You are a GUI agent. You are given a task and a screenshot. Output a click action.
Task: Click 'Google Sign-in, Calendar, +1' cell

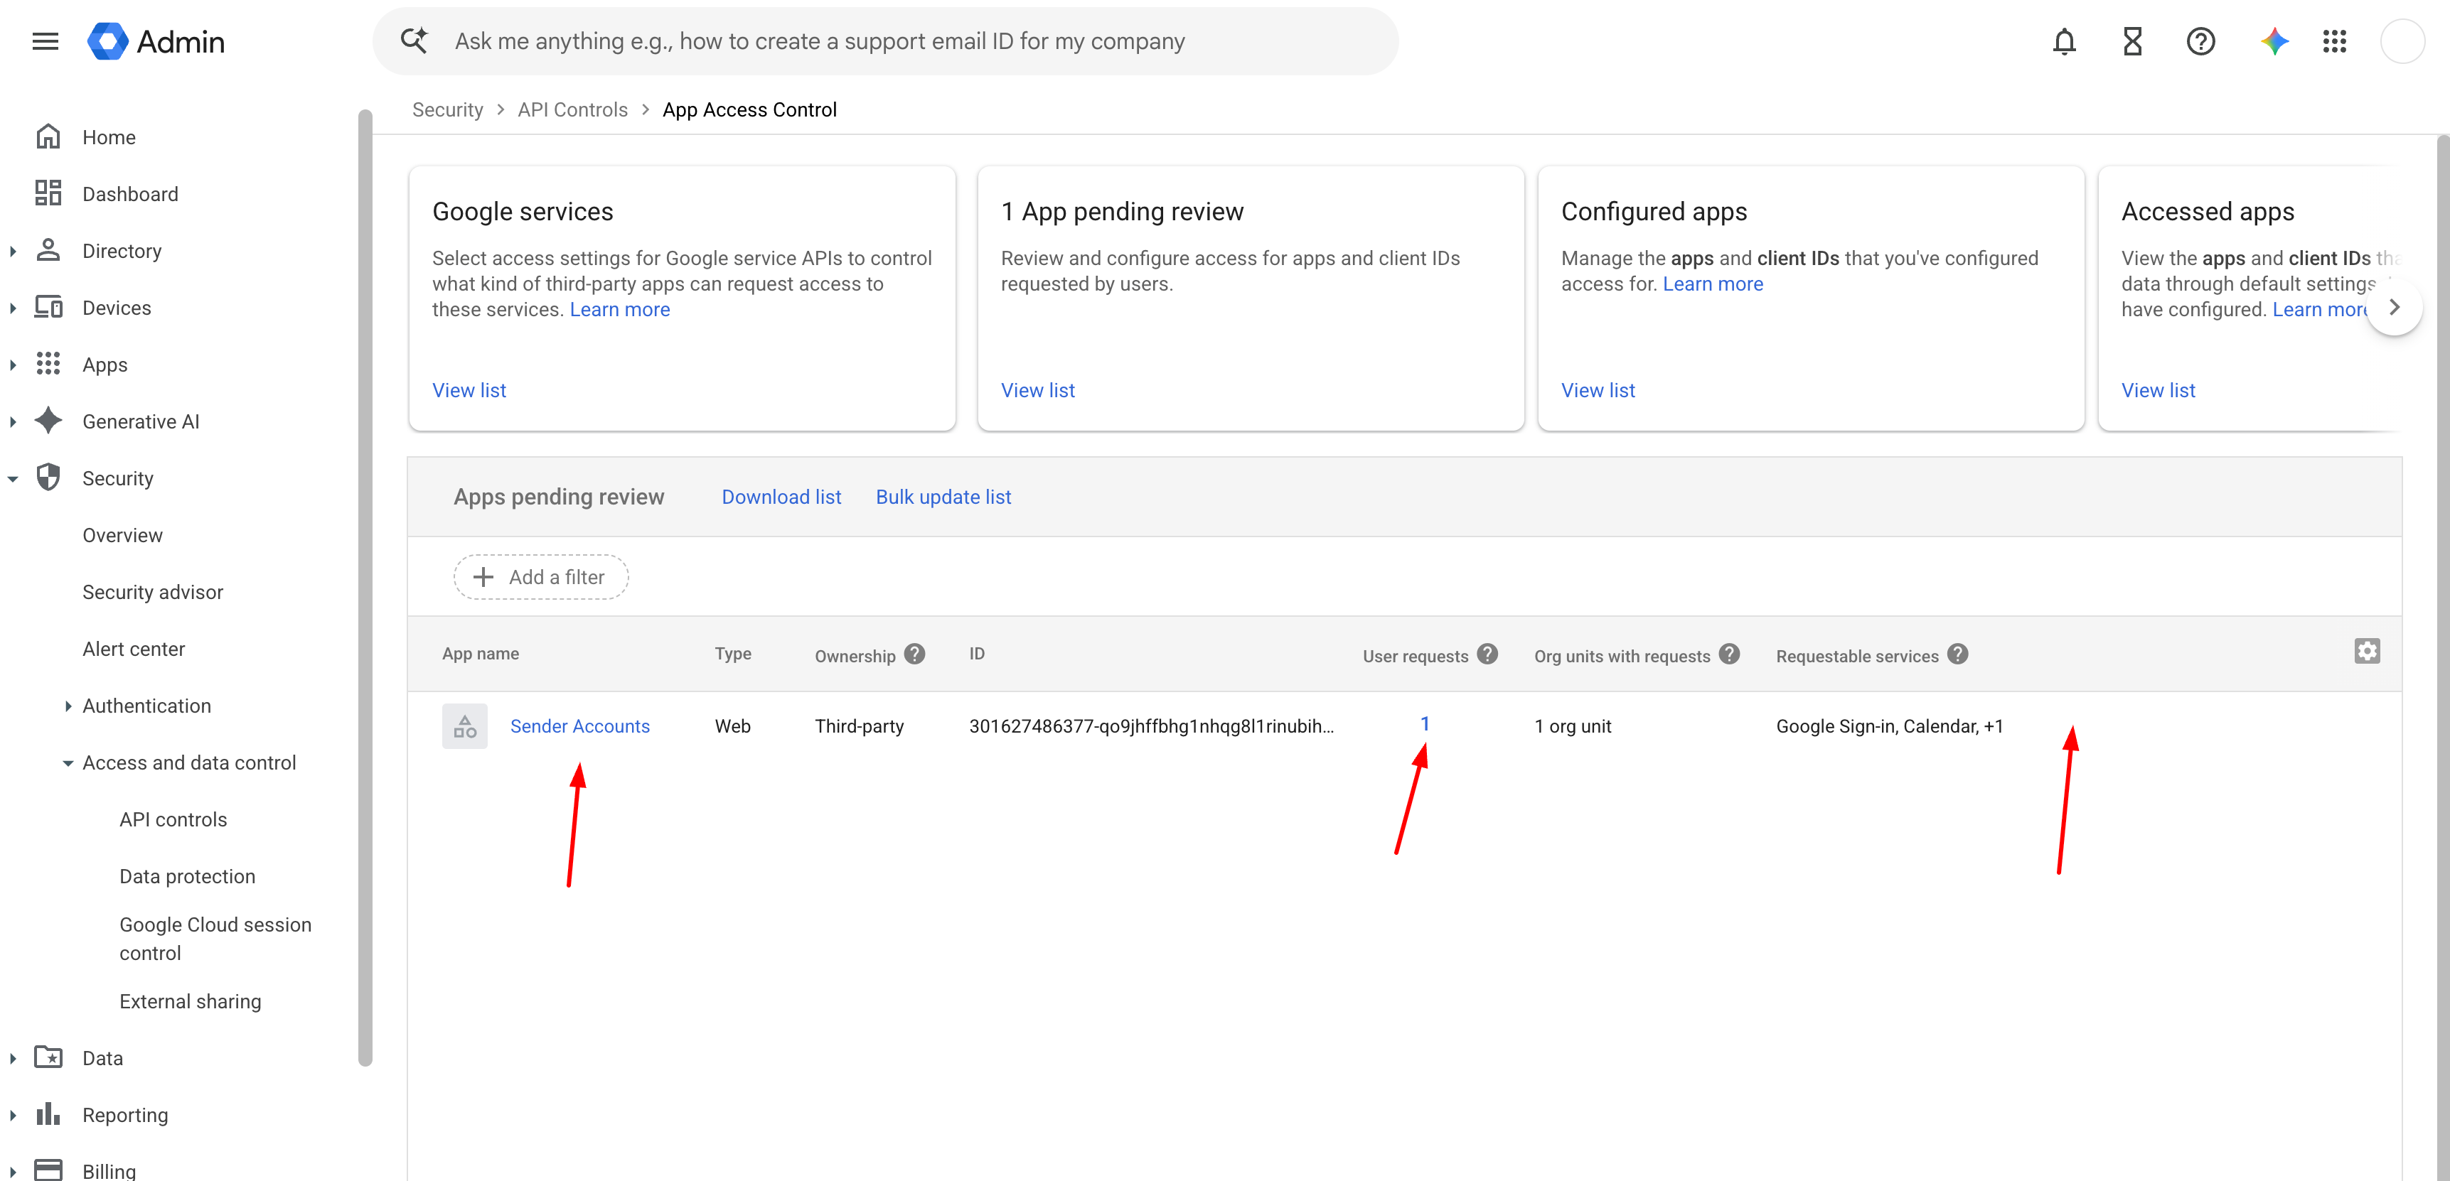tap(1890, 726)
